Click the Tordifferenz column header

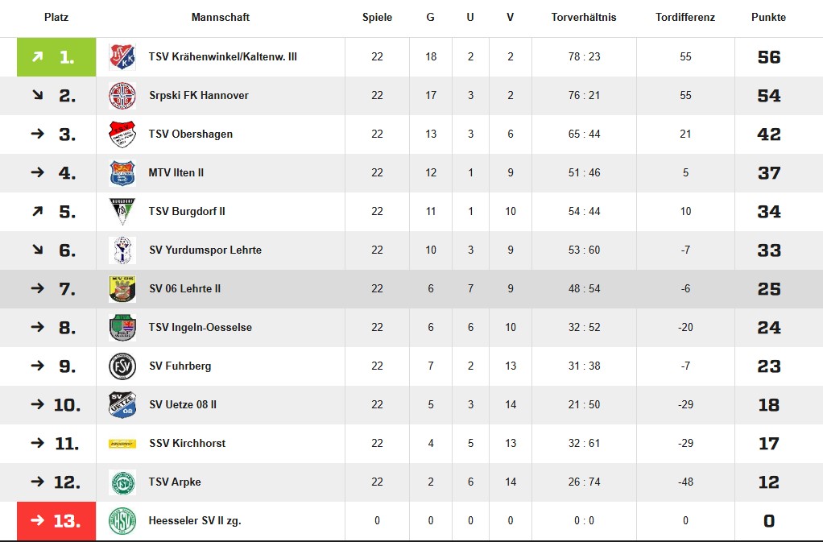pyautogui.click(x=685, y=17)
